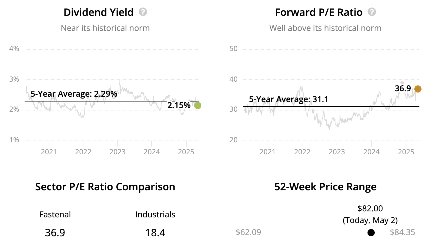Click the $84.35 52-week high value
Viewport: 426px width, 251px height.
pos(402,232)
